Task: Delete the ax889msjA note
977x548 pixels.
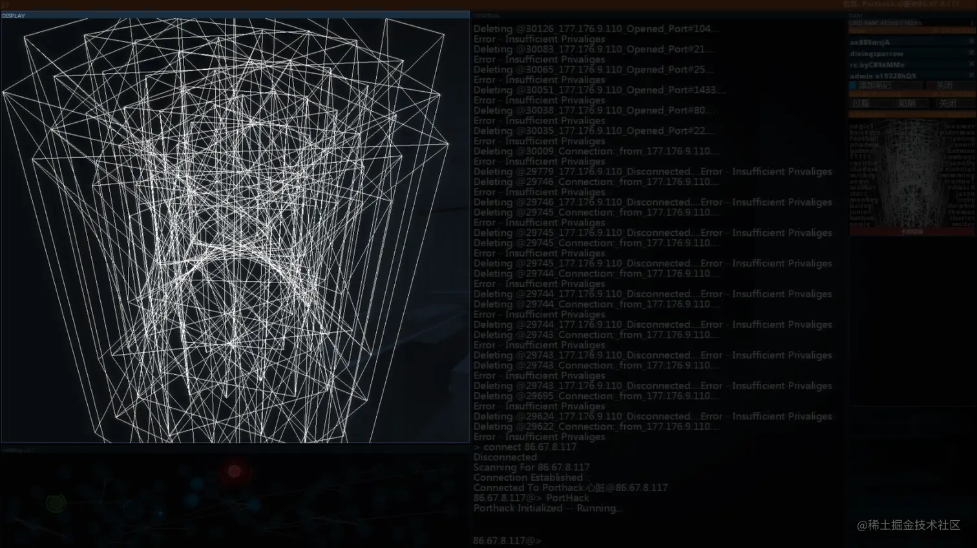Action: pyautogui.click(x=971, y=41)
